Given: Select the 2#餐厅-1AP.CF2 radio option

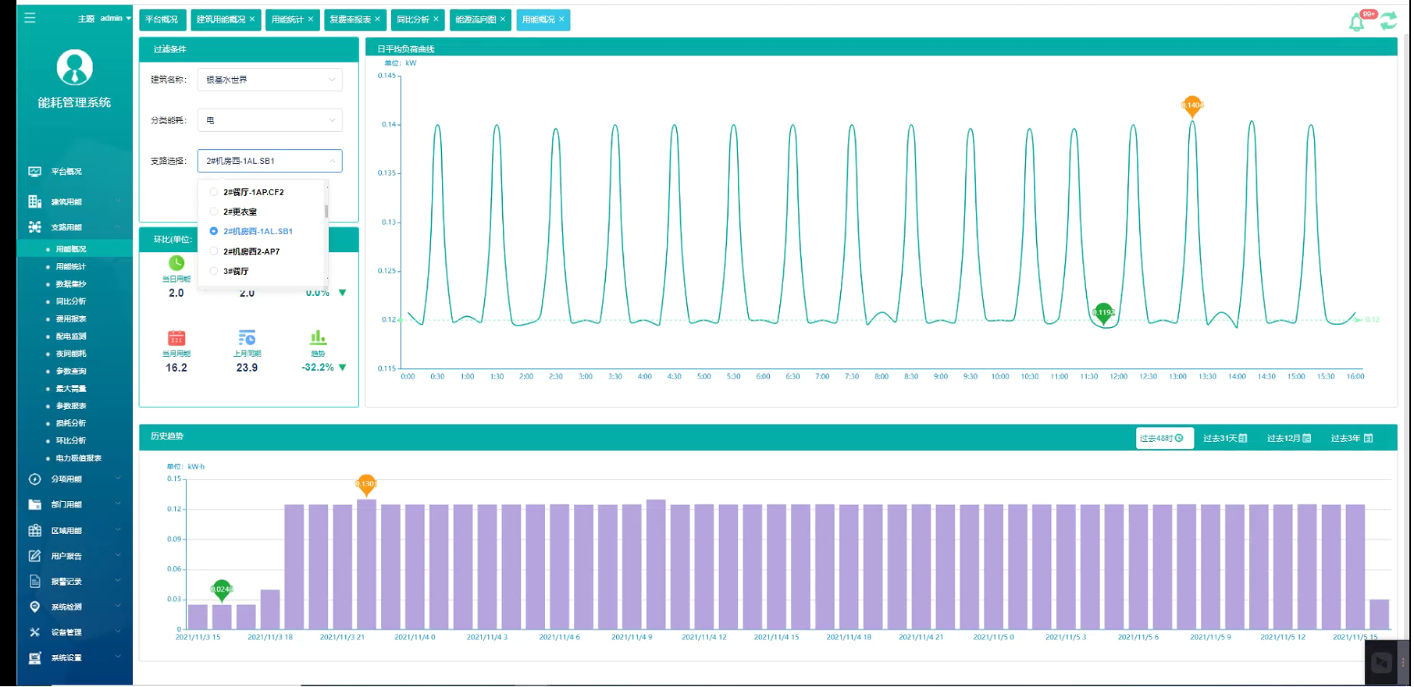Looking at the screenshot, I should [214, 192].
